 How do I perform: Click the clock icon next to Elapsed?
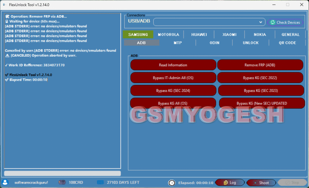pos(172,183)
